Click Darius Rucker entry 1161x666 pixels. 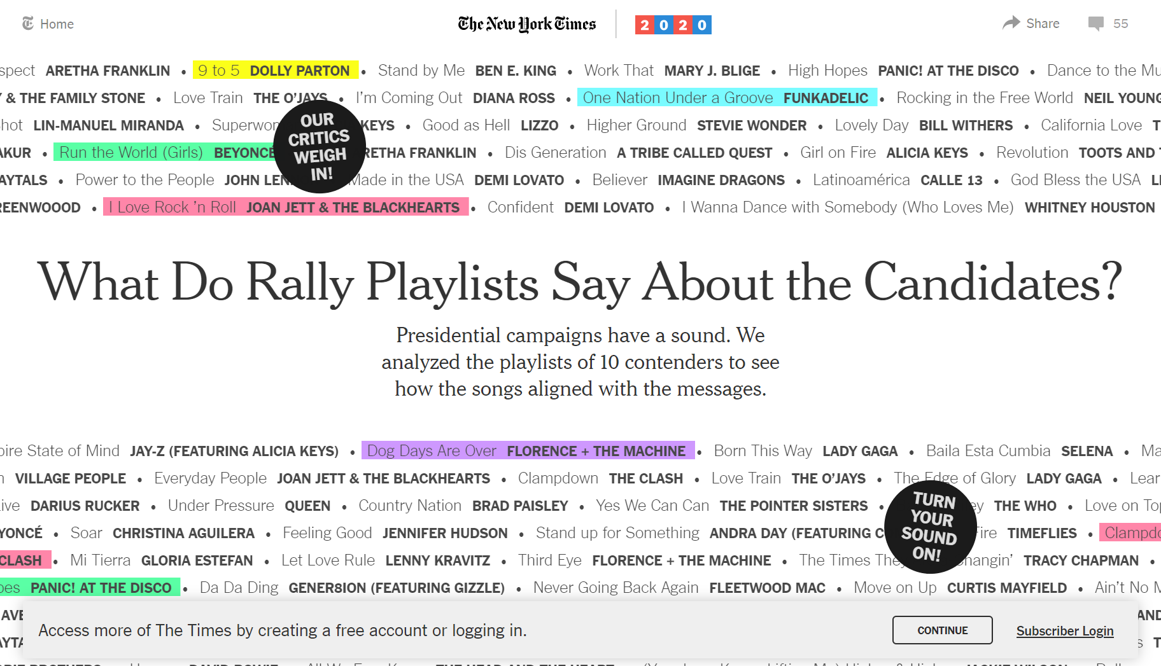click(70, 505)
